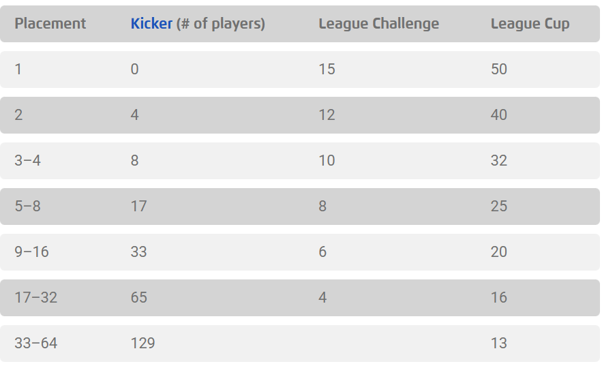
Task: Select the "(# of players)" header text
Action: (220, 24)
